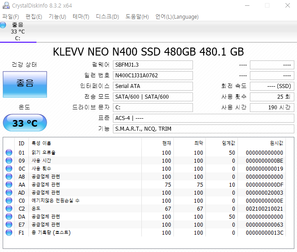297x252 pixels.
Task: Click the ID column header
Action: click(21, 143)
